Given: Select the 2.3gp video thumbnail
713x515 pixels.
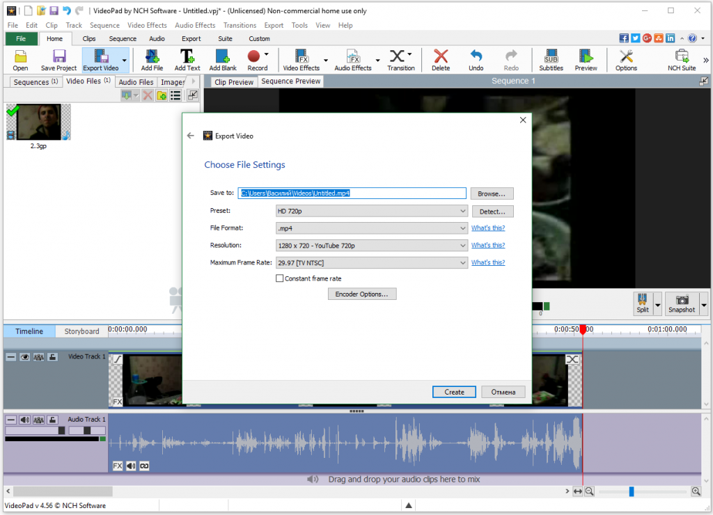Looking at the screenshot, I should coord(38,122).
